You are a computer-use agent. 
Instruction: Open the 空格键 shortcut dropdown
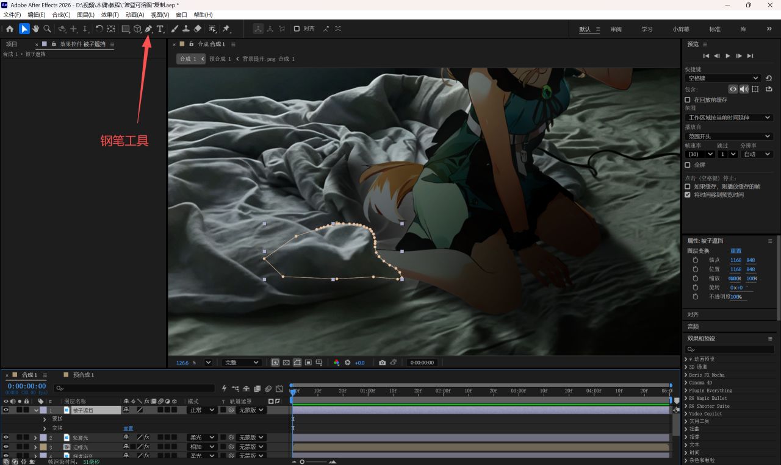pyautogui.click(x=723, y=78)
